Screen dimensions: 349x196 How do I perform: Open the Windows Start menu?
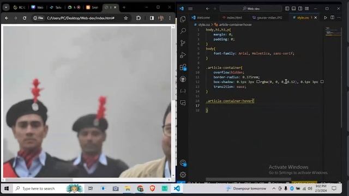tap(7, 188)
